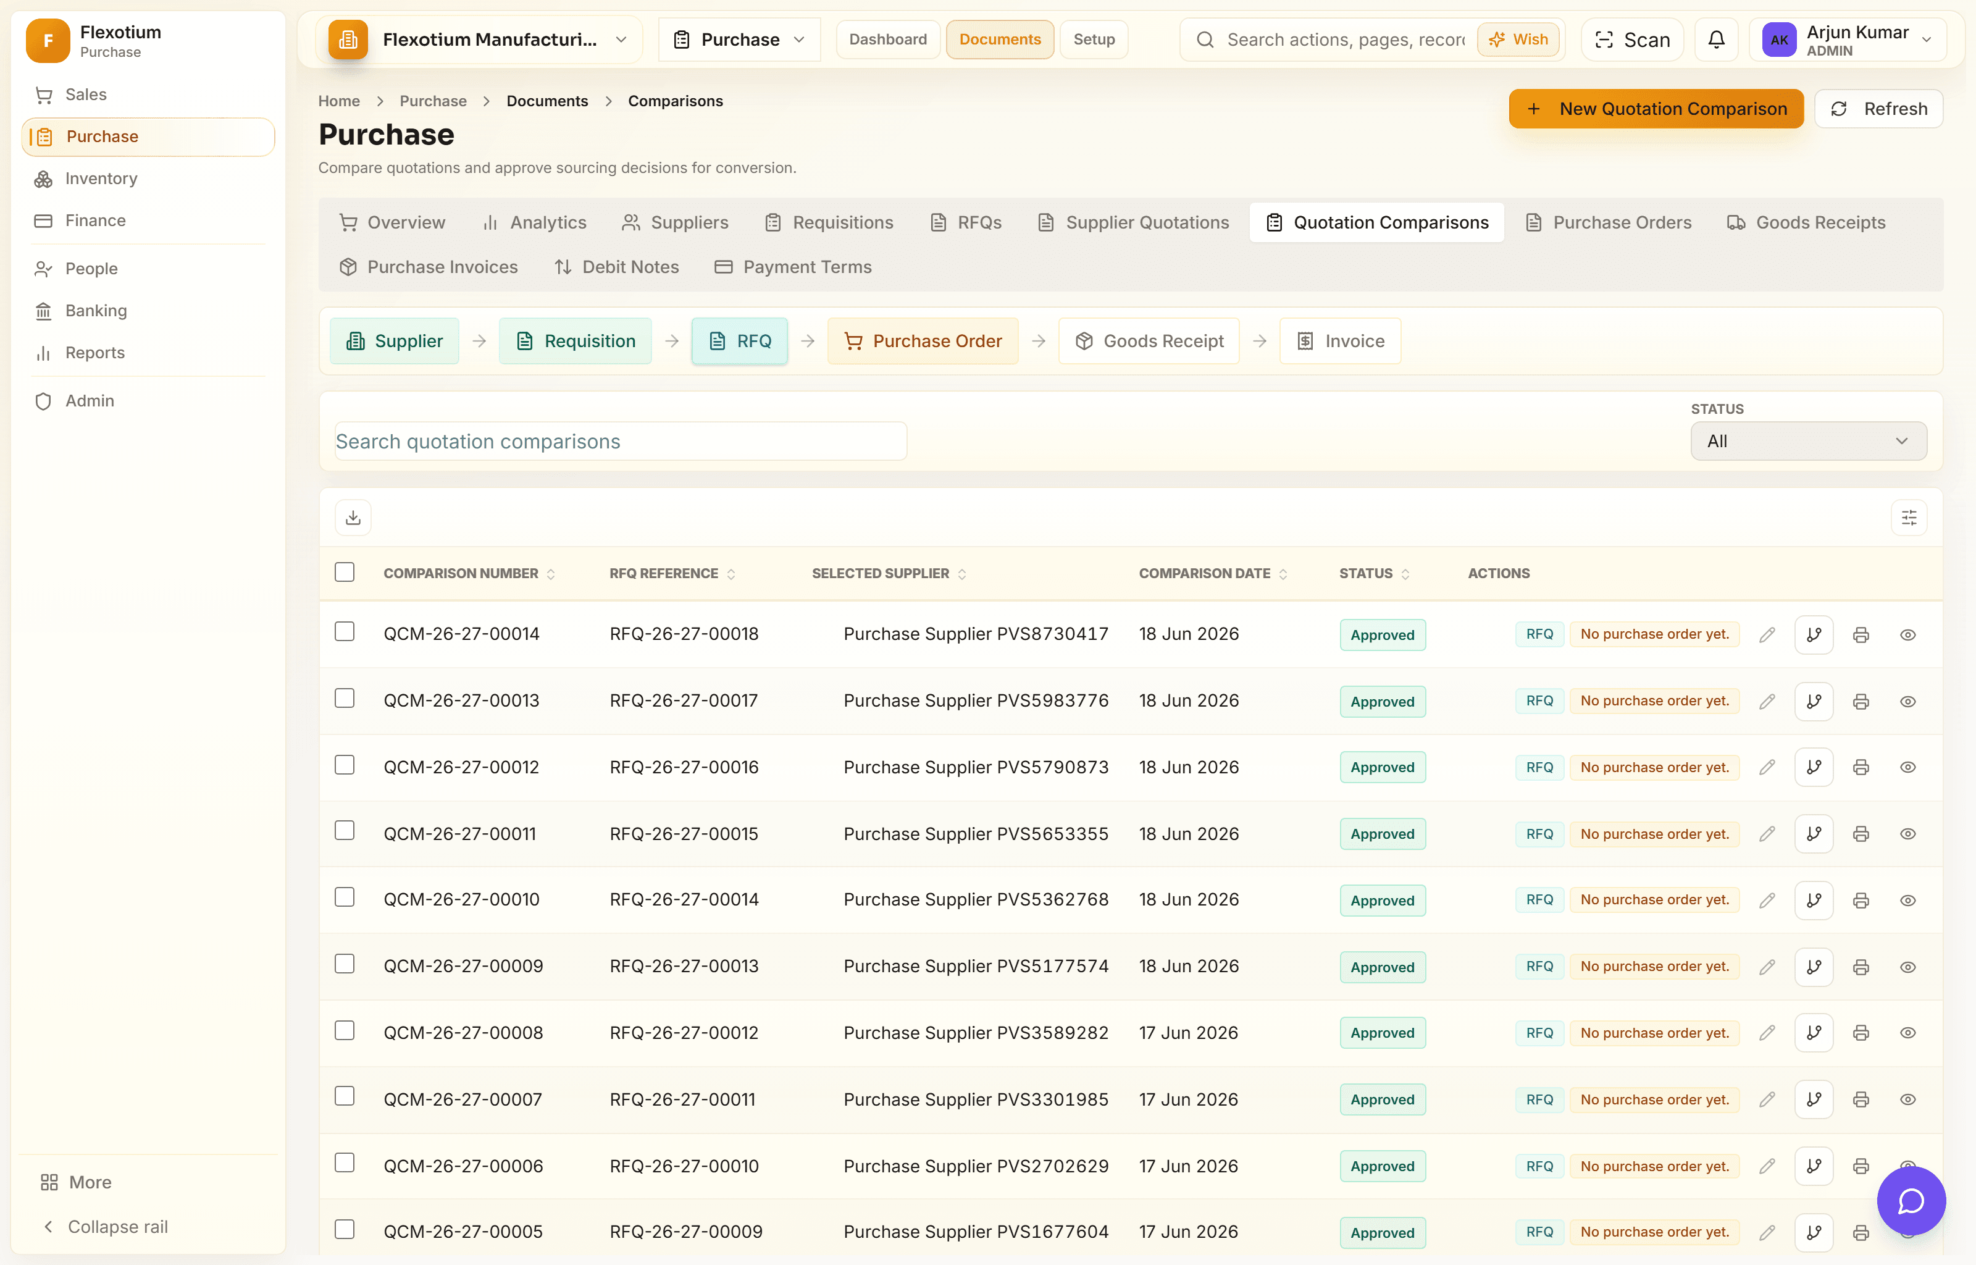The width and height of the screenshot is (1976, 1265).
Task: Toggle the select-all header checkbox
Action: (x=345, y=572)
